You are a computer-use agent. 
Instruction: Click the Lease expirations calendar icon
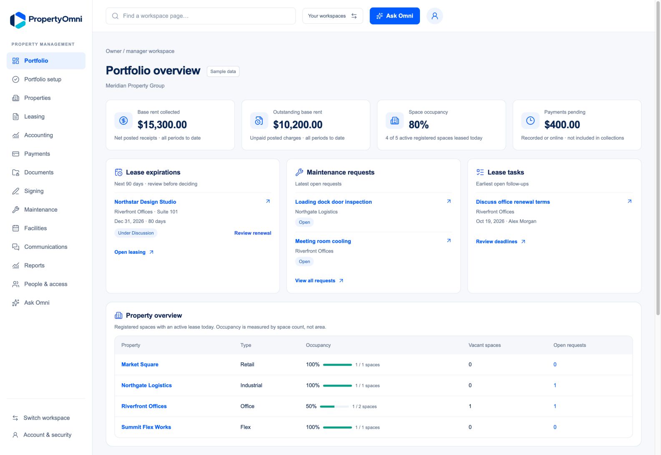click(x=118, y=172)
